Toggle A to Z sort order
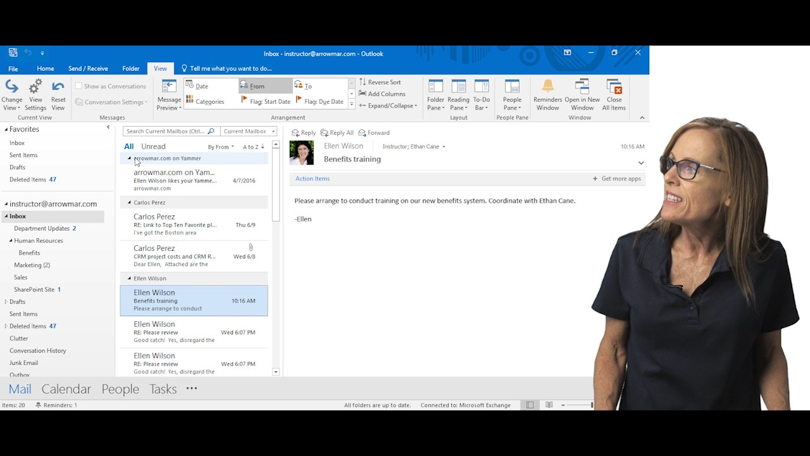The image size is (810, 456). [253, 147]
